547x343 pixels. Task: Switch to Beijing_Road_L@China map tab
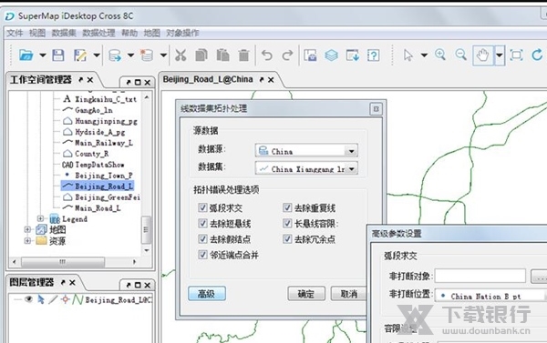[x=208, y=79]
